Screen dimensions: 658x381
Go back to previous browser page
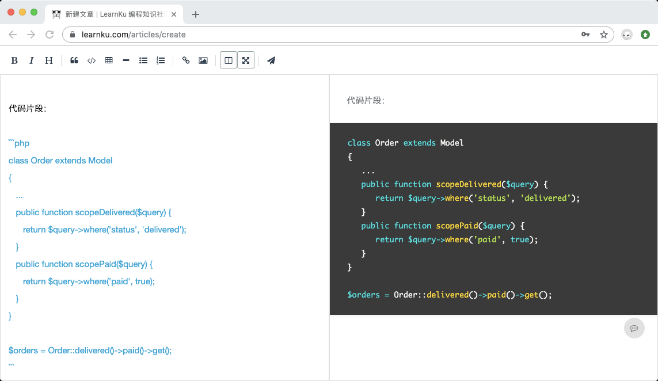[13, 35]
